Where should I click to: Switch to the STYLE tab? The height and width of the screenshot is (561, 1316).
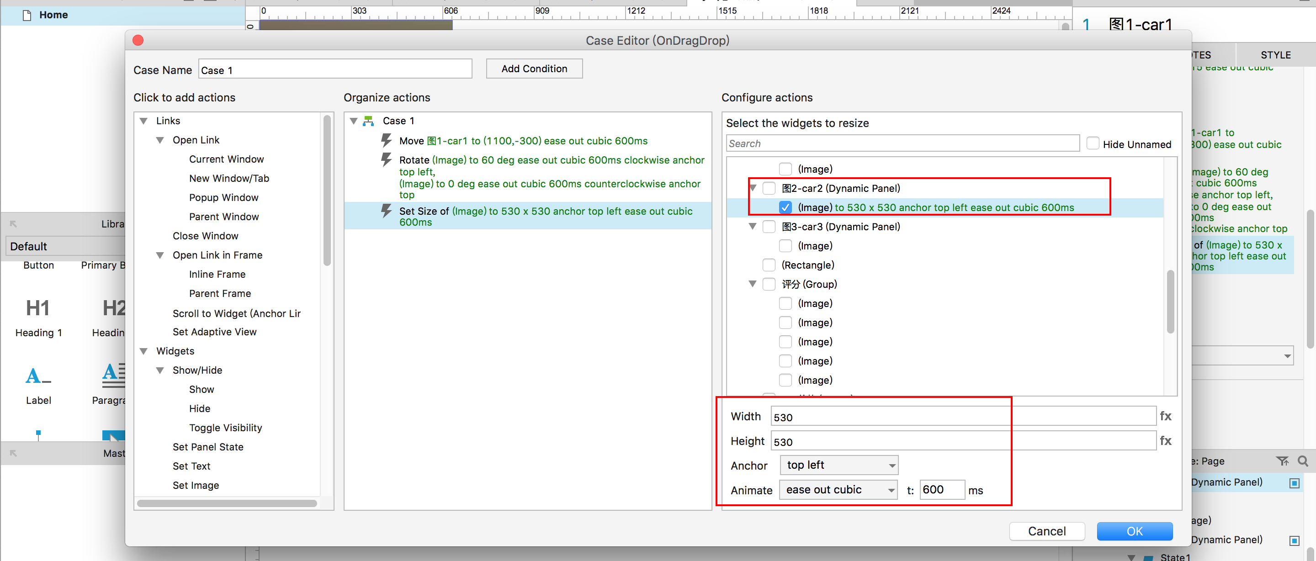click(x=1275, y=55)
